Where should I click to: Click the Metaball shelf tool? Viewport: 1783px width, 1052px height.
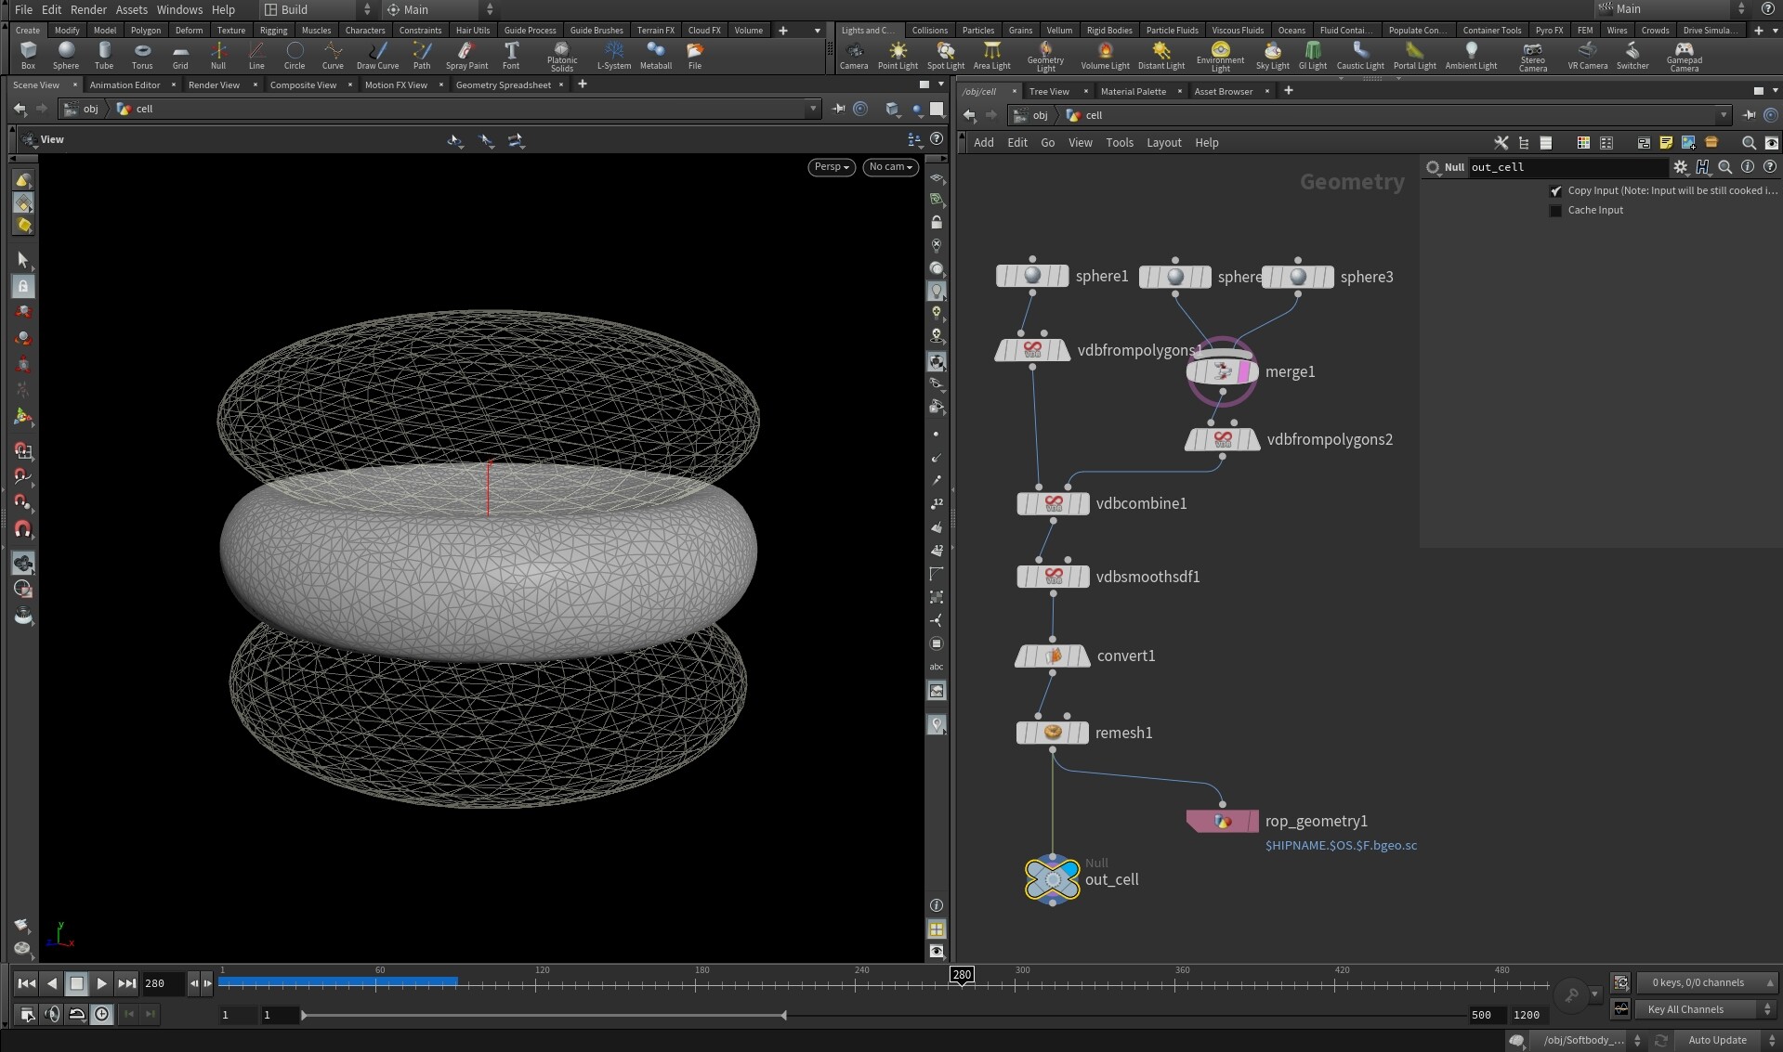point(655,54)
